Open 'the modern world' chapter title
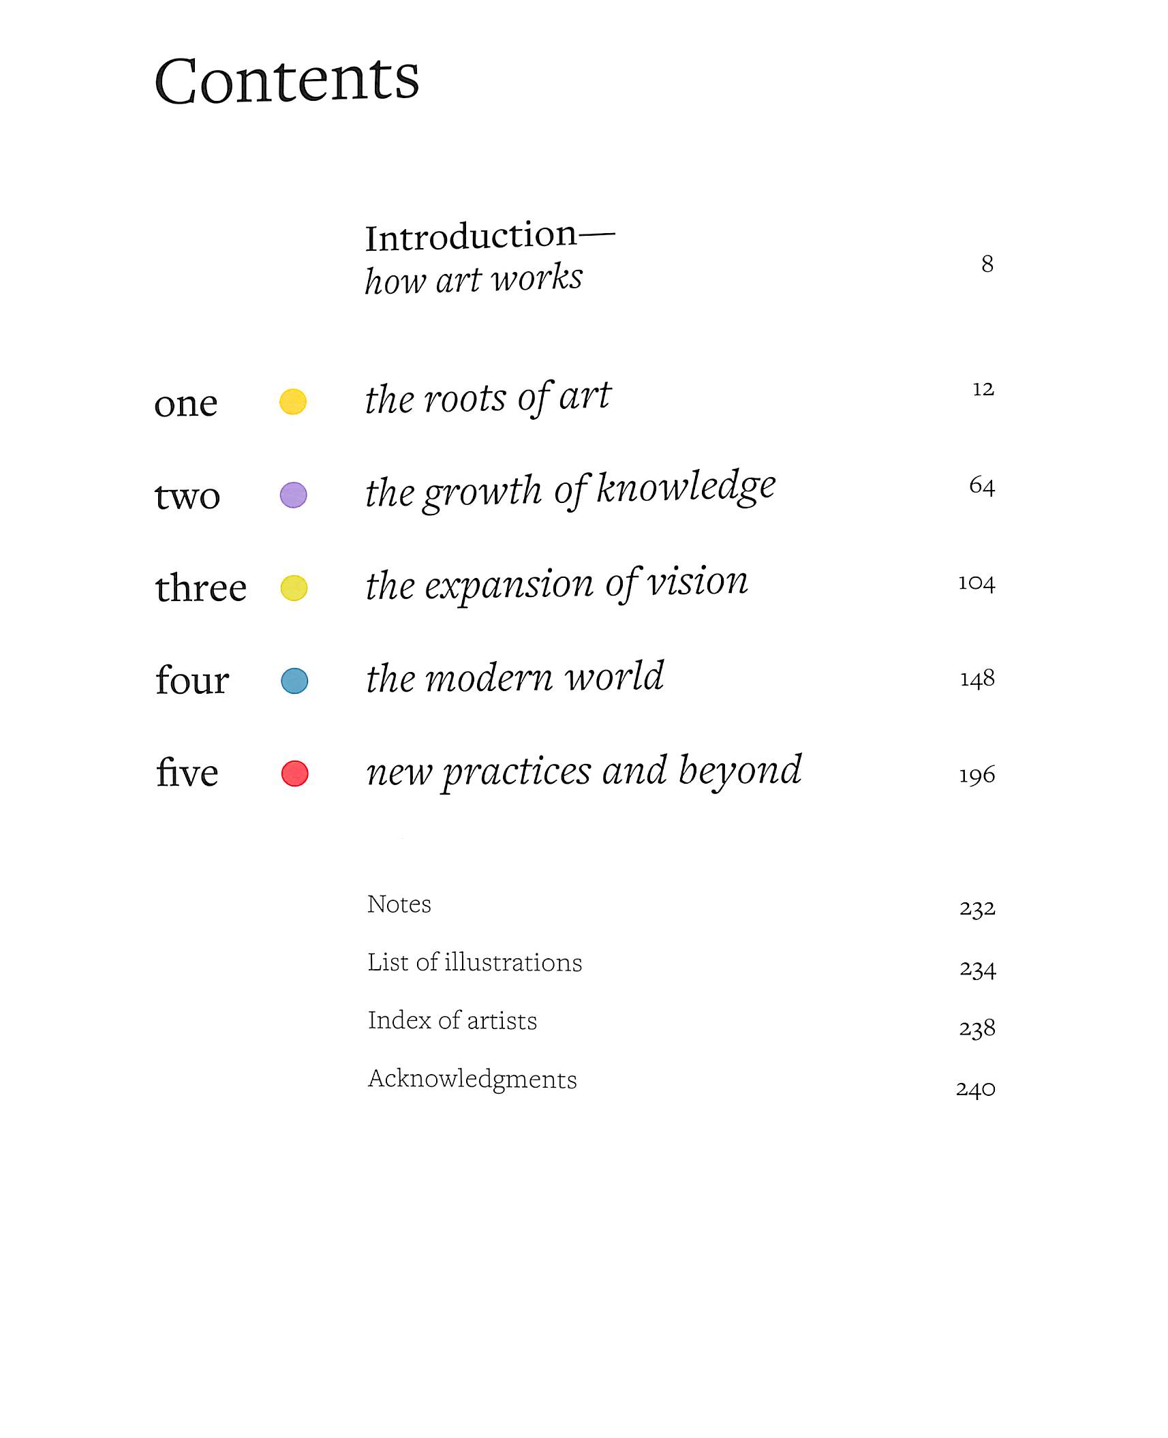Viewport: 1168px width, 1438px height. pyautogui.click(x=515, y=677)
